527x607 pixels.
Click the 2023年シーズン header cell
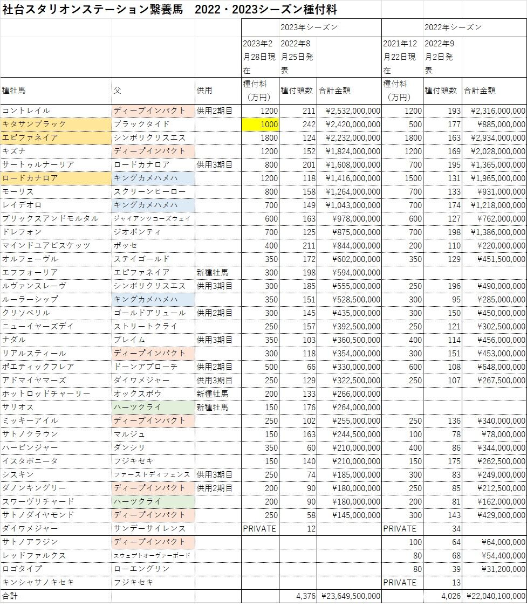[311, 27]
